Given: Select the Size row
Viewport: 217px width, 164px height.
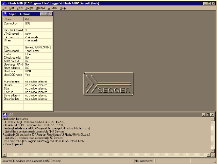Looking at the screenshot, I should pos(28,88).
